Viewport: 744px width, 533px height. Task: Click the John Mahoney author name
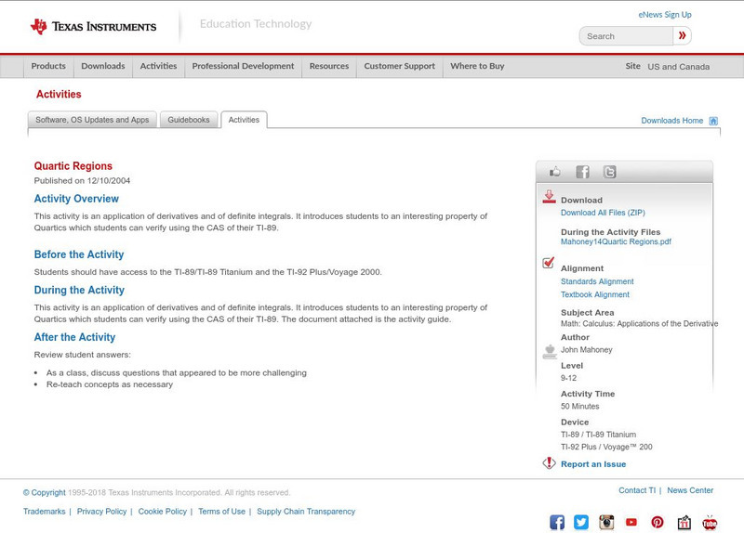[x=587, y=350]
